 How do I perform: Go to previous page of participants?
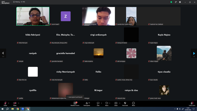(3, 53)
